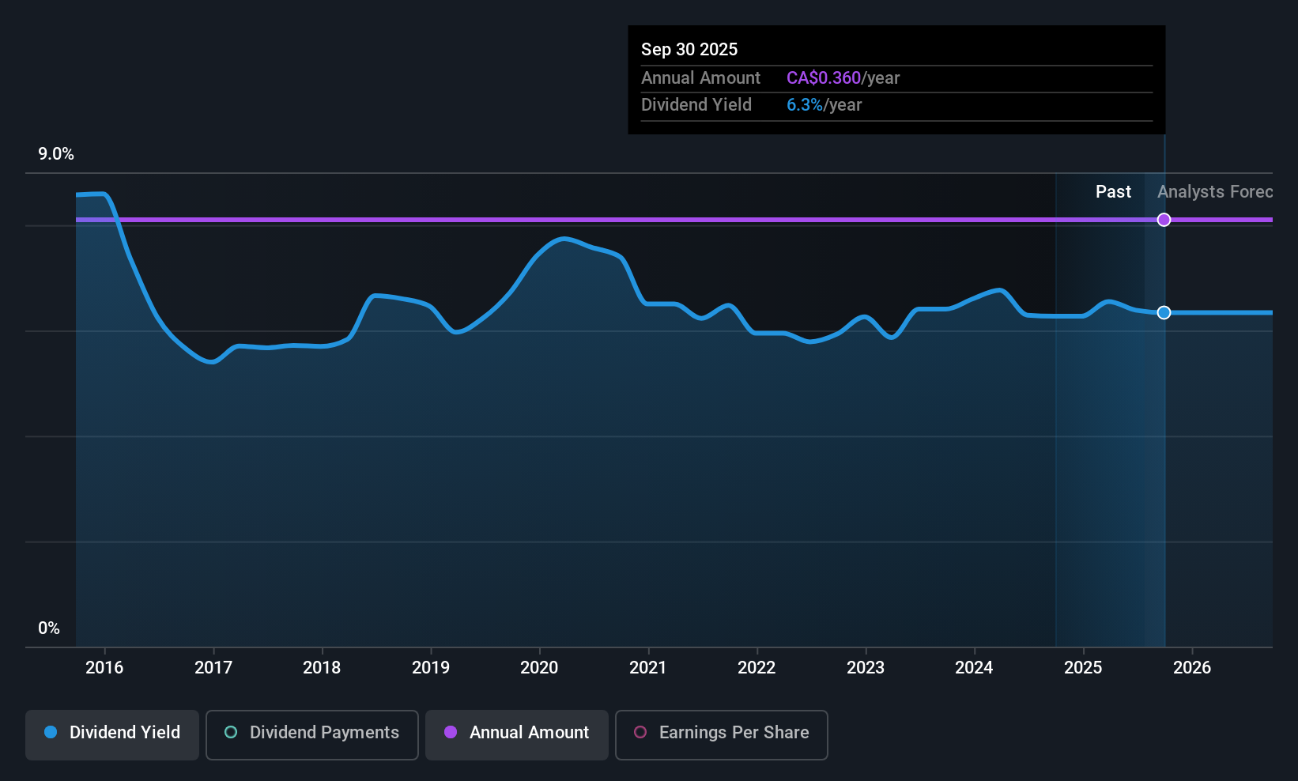Toggle the Annual Amount series
Viewport: 1298px width, 781px height.
[x=517, y=735]
